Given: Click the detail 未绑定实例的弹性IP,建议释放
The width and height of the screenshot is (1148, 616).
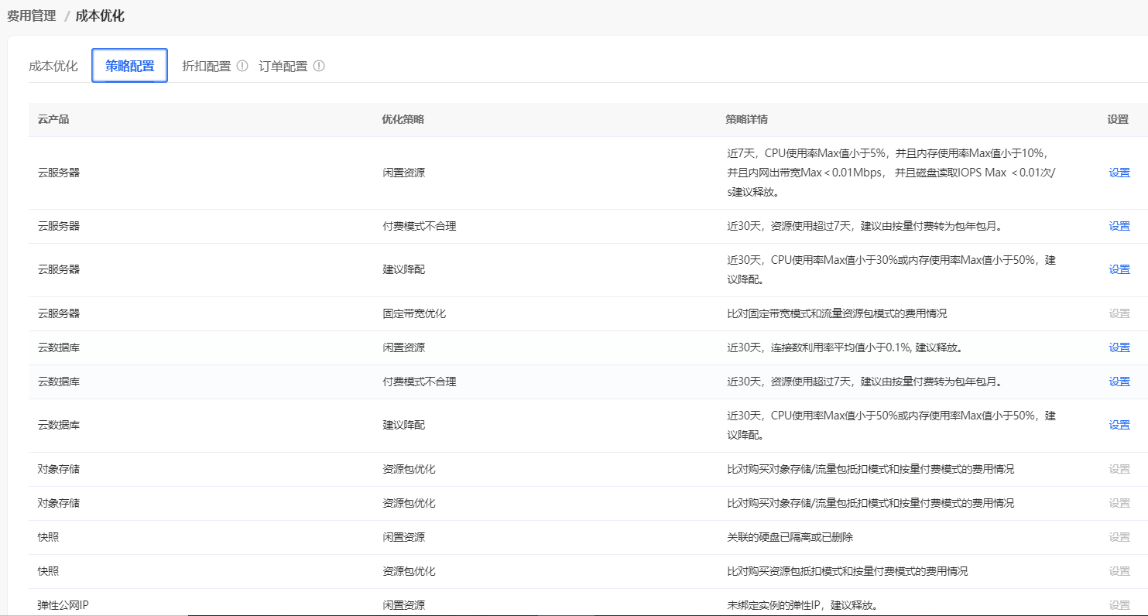Looking at the screenshot, I should pyautogui.click(x=803, y=605).
